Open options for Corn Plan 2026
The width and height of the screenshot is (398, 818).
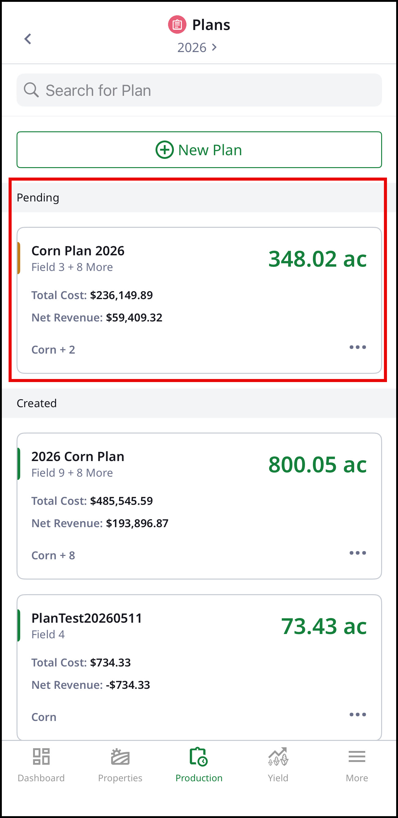(x=358, y=347)
